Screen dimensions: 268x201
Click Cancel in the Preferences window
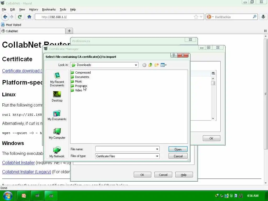[163, 175]
